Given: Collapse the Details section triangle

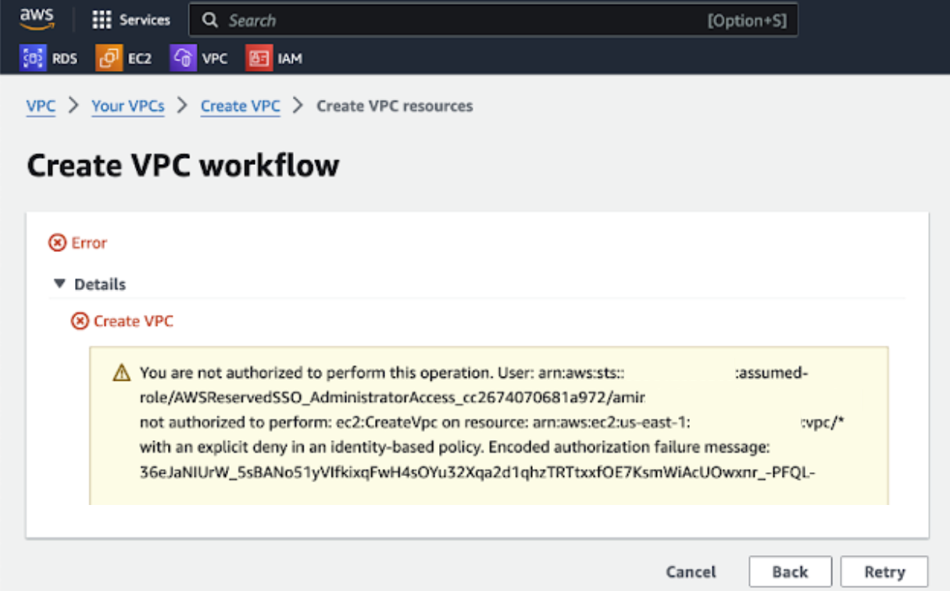Looking at the screenshot, I should coord(59,284).
